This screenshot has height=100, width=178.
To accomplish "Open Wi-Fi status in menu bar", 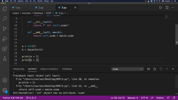I will [x=157, y=1].
